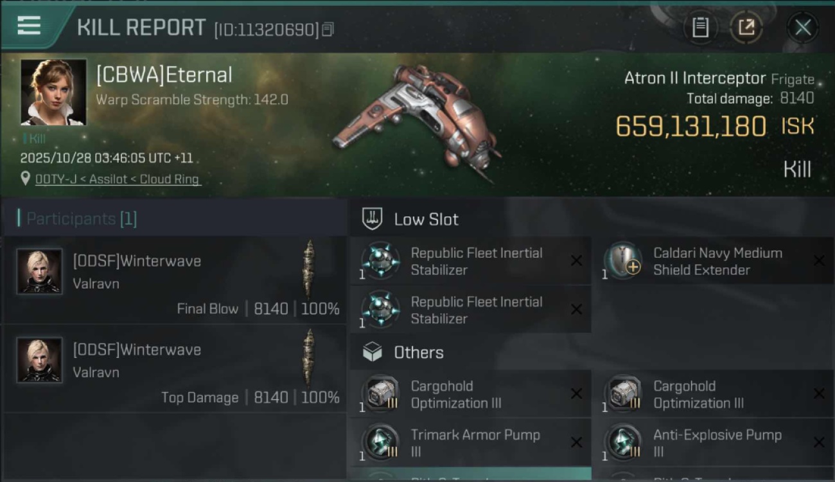Open the hamburger menu icon
The width and height of the screenshot is (835, 482).
coord(29,26)
